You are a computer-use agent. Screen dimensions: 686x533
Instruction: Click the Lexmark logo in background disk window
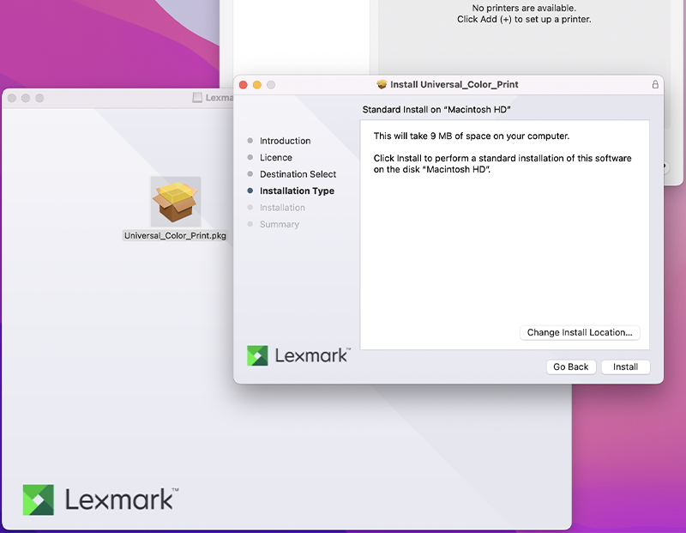100,500
